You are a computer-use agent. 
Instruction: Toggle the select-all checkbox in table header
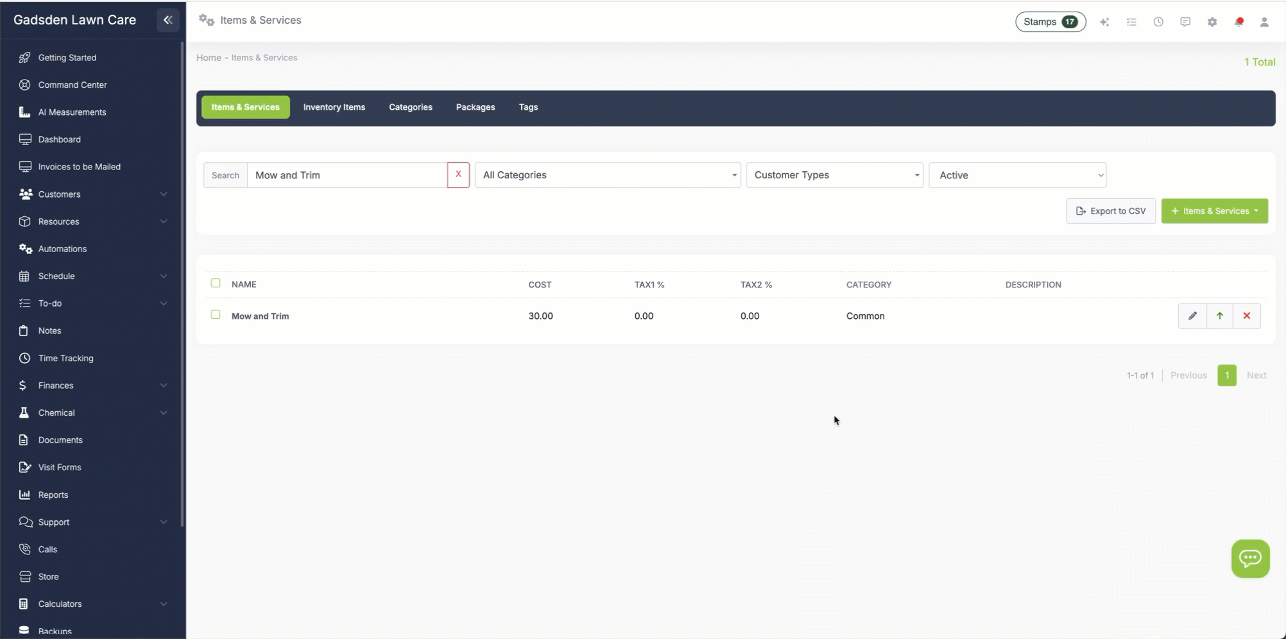coord(216,283)
